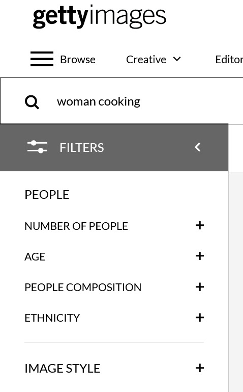This screenshot has width=243, height=392.
Task: Click the filters slider icon
Action: 38,147
